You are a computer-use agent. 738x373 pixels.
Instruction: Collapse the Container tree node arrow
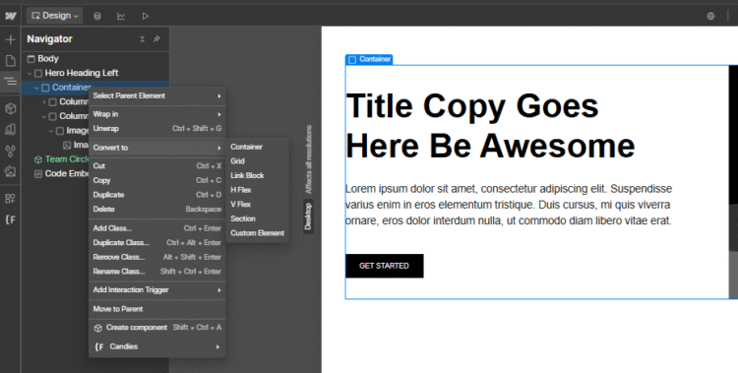tap(36, 88)
